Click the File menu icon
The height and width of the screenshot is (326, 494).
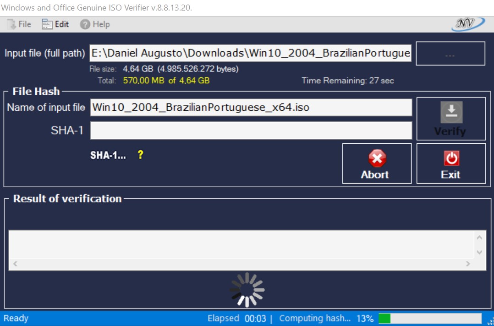pyautogui.click(x=11, y=24)
